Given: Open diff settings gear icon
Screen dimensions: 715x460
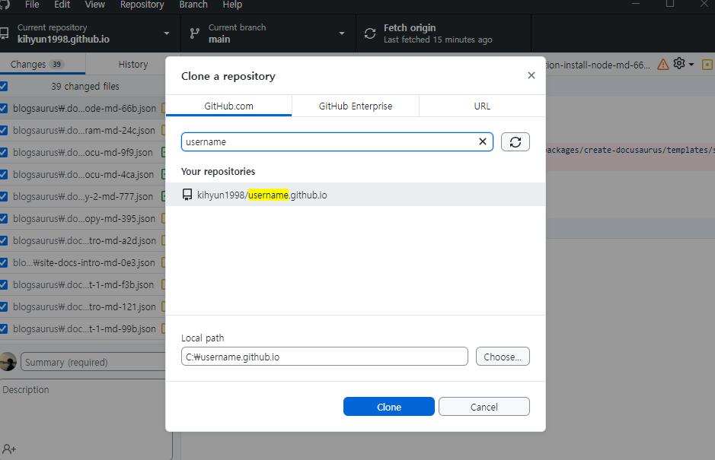Looking at the screenshot, I should [x=679, y=64].
